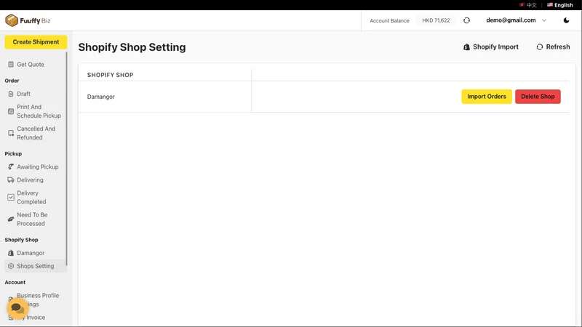Open the live chat bubble

point(17,307)
